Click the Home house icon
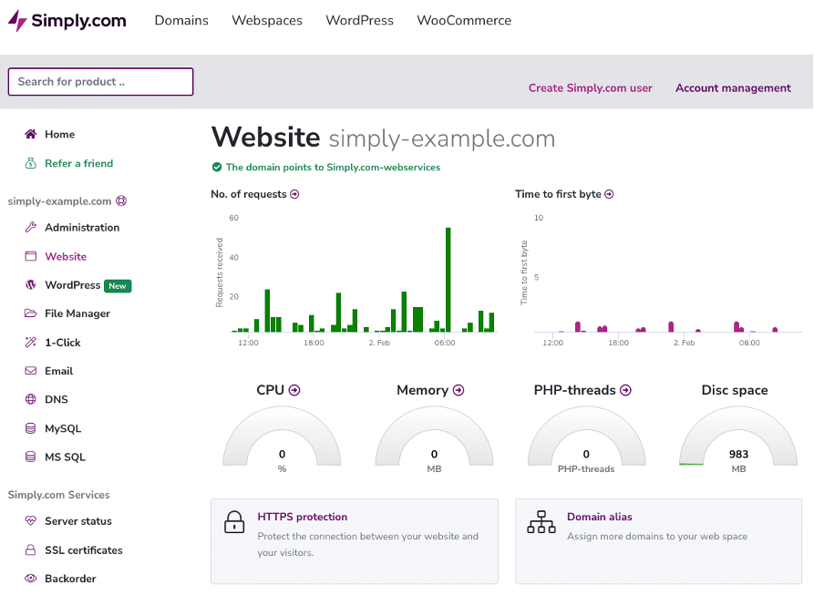The width and height of the screenshot is (814, 596). click(x=31, y=134)
